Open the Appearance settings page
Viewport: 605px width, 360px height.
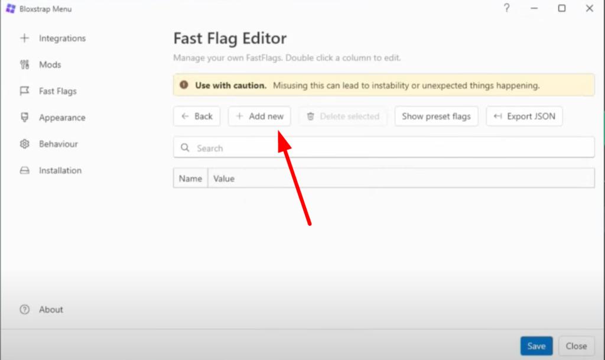coord(53,117)
